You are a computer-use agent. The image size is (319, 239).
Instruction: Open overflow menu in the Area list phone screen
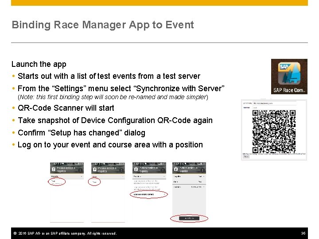point(121,170)
